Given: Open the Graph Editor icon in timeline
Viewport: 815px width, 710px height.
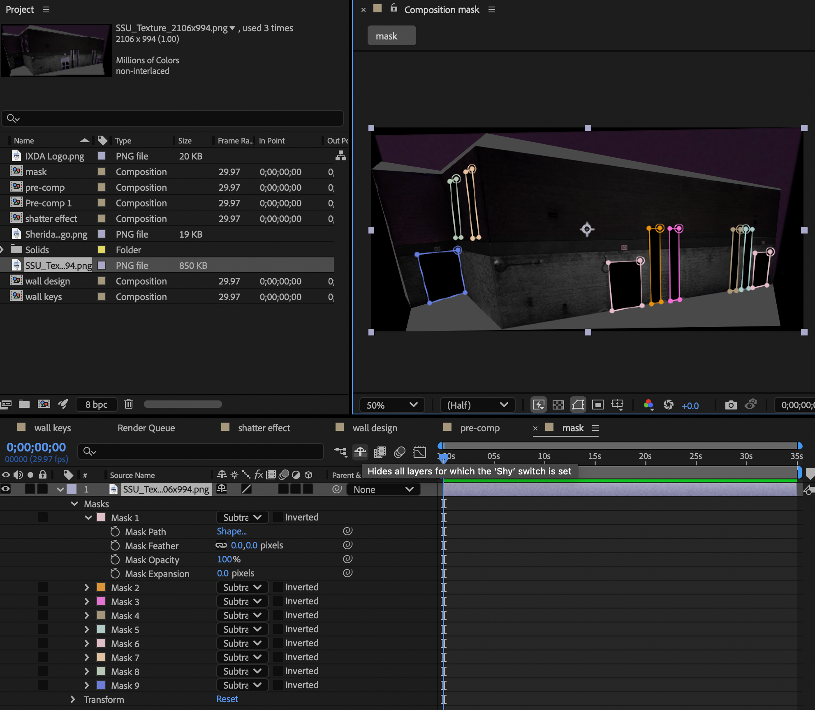Looking at the screenshot, I should coord(419,452).
